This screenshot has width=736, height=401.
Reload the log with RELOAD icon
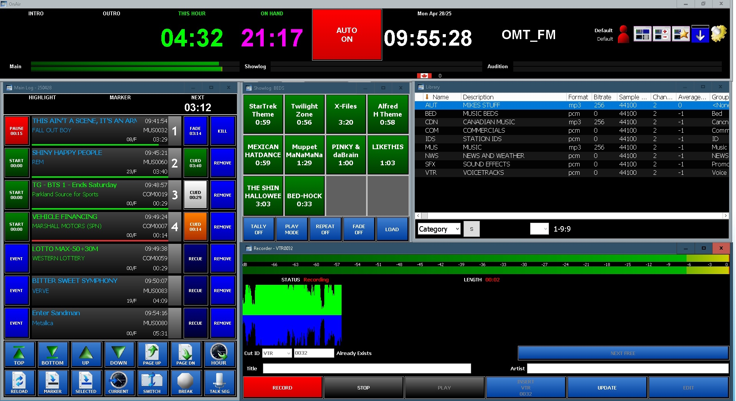(19, 383)
